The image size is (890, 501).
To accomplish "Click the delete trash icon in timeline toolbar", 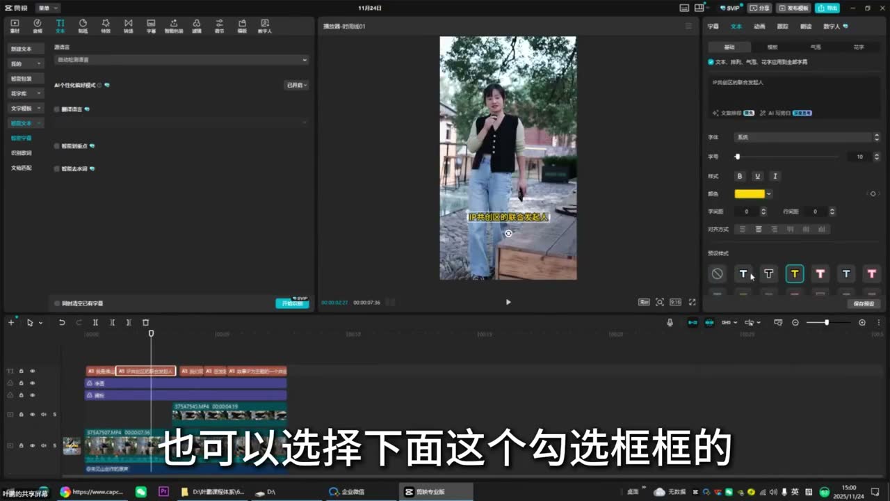I will [145, 323].
